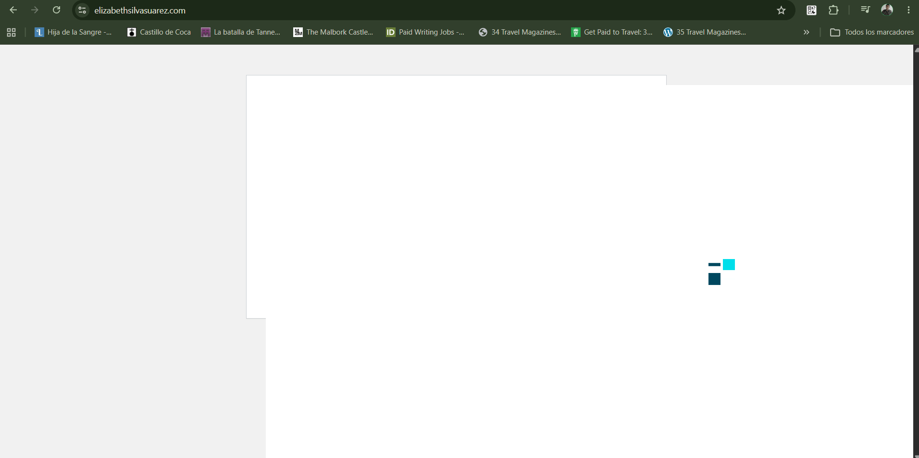The image size is (919, 458).
Task: Open The Malbork Castle bookmark
Action: click(x=333, y=32)
